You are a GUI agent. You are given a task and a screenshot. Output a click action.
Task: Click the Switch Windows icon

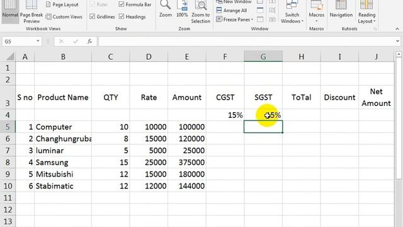(x=292, y=5)
